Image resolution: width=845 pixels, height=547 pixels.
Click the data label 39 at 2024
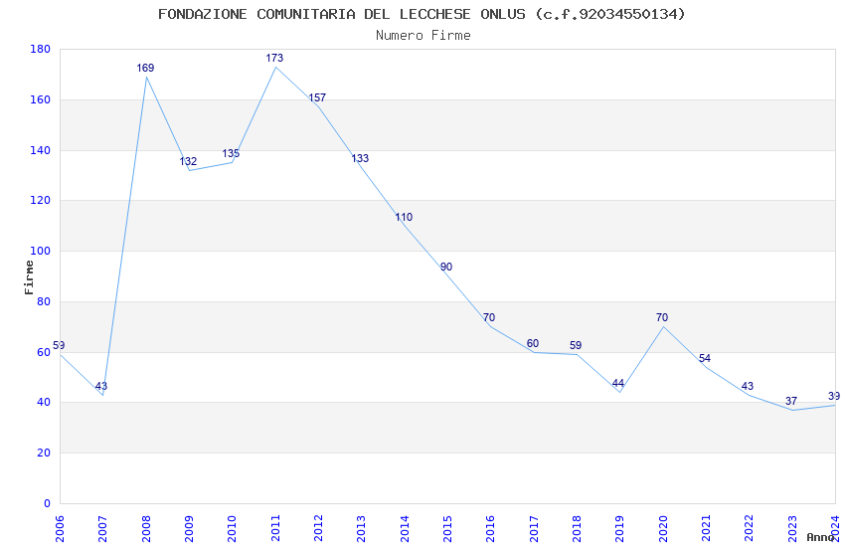tap(834, 396)
